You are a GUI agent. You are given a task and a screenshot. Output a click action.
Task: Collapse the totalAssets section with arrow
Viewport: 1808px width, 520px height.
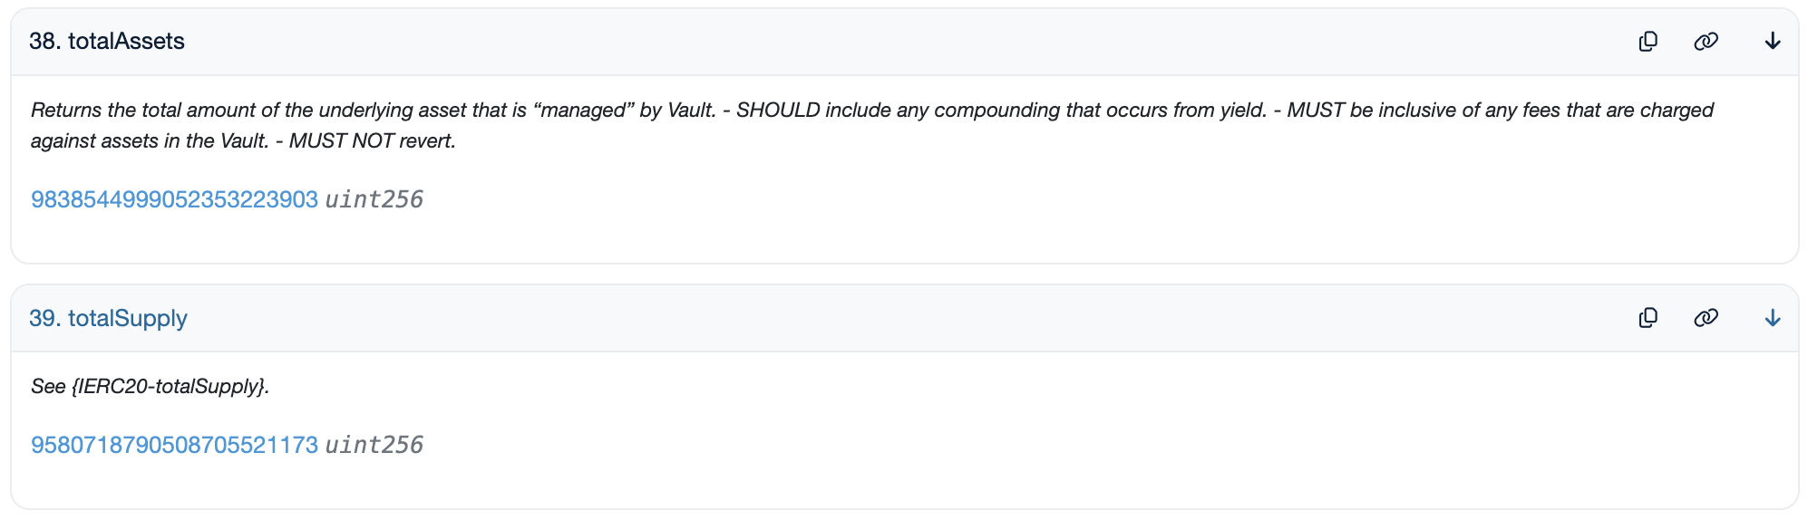click(1772, 42)
